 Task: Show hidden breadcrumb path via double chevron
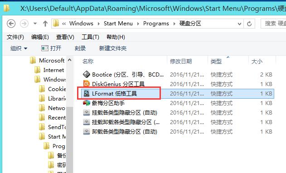(64, 24)
